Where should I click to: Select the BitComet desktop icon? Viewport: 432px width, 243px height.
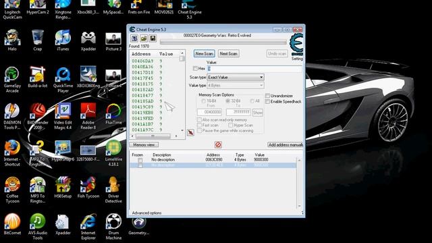[12, 224]
